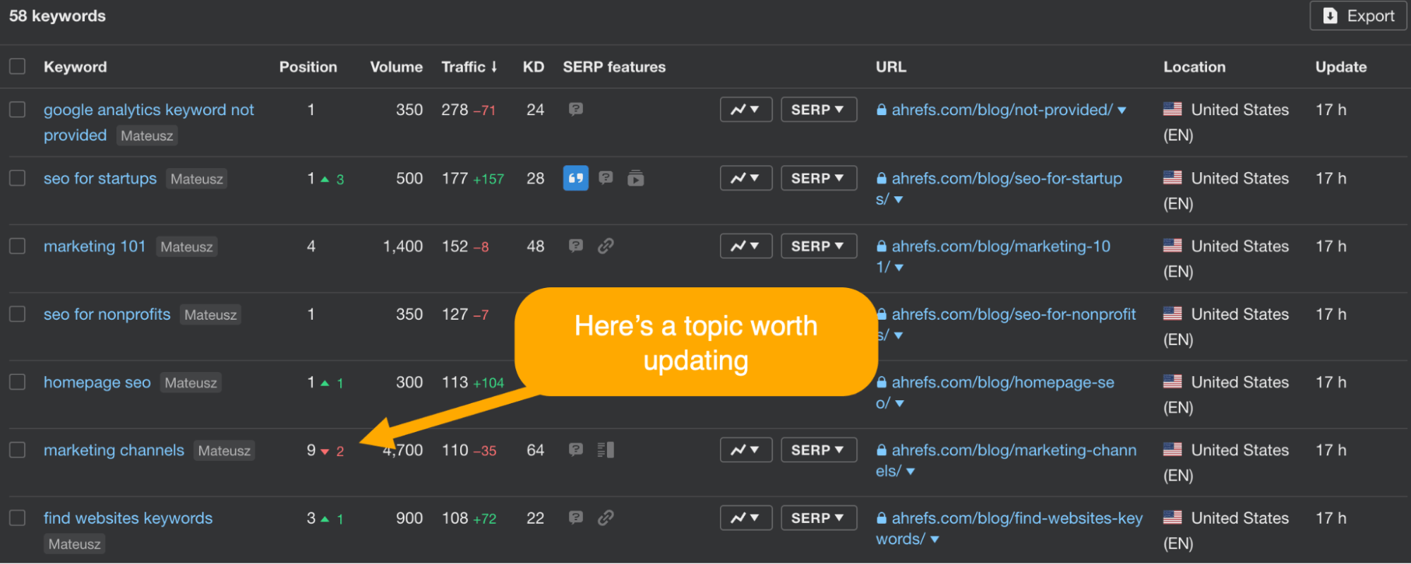The image size is (1411, 564).
Task: Tick the marketing channels row checkbox
Action: [18, 450]
